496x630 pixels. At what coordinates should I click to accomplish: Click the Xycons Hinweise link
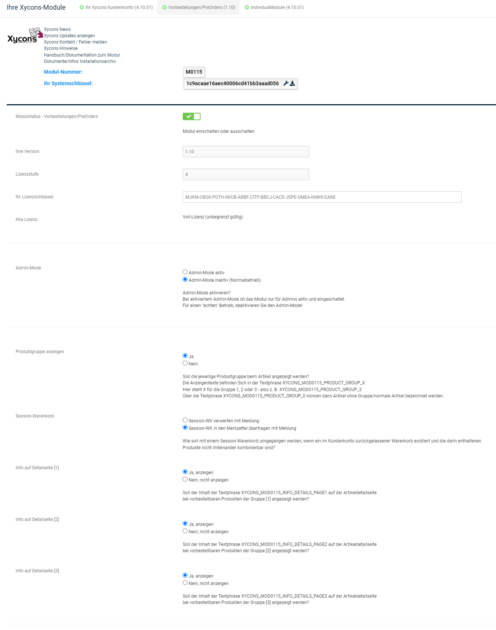[61, 48]
